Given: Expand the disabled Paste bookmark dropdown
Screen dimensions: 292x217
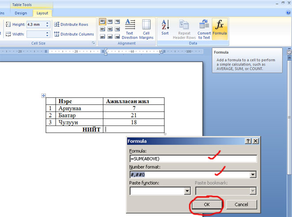Looking at the screenshot, I should pyautogui.click(x=253, y=191).
